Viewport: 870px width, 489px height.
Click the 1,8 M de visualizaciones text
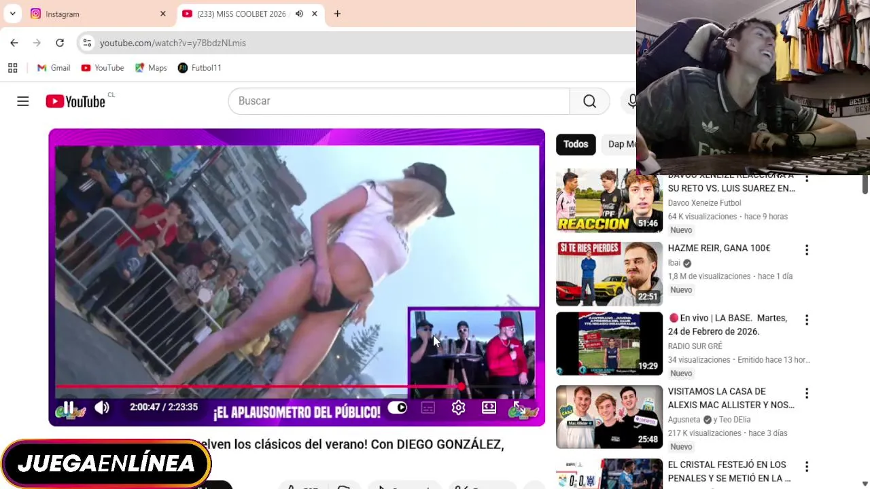[x=709, y=276]
